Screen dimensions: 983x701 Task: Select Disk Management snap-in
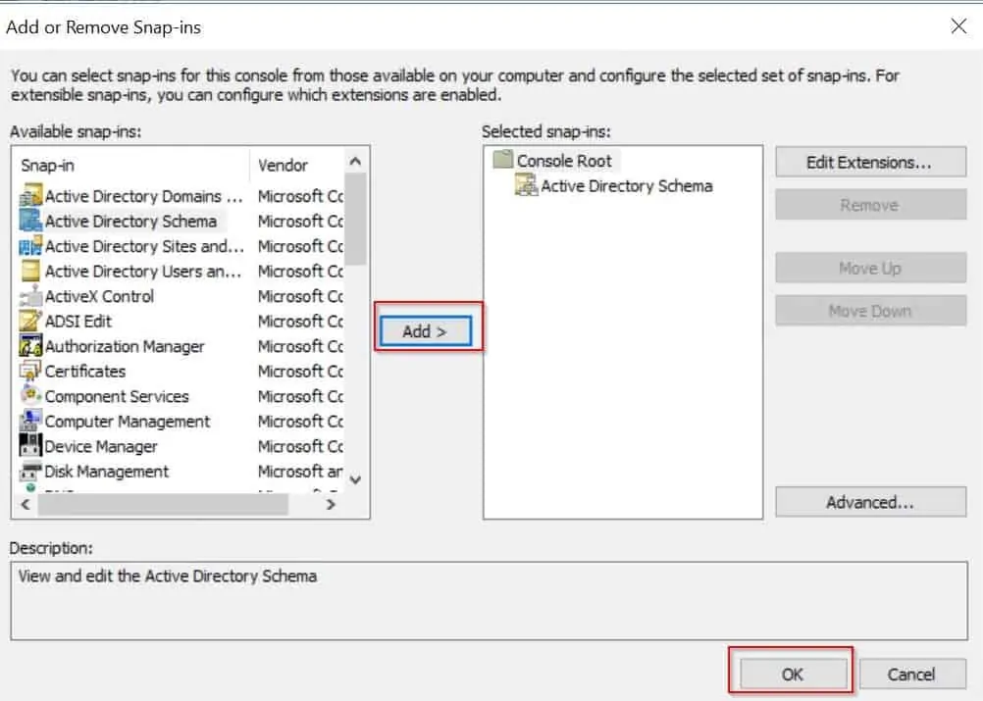(x=107, y=473)
